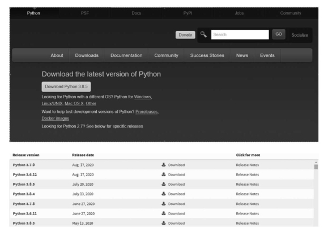
Task: Click download icon for Python 3.8.5 row
Action: pyautogui.click(x=164, y=184)
